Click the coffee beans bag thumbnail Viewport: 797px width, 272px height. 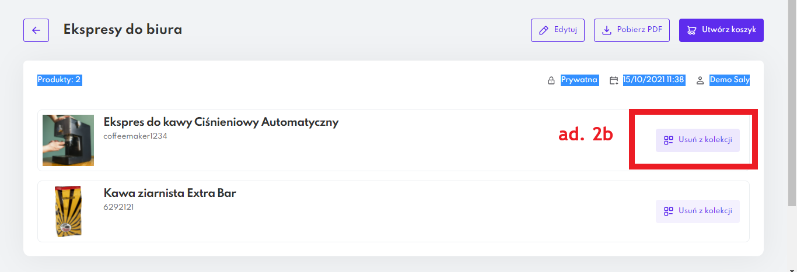(x=68, y=211)
